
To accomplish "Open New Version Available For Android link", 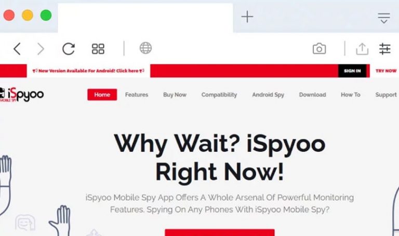I will (x=88, y=71).
